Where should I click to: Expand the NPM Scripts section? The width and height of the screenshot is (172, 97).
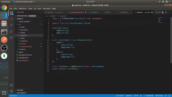(29, 93)
